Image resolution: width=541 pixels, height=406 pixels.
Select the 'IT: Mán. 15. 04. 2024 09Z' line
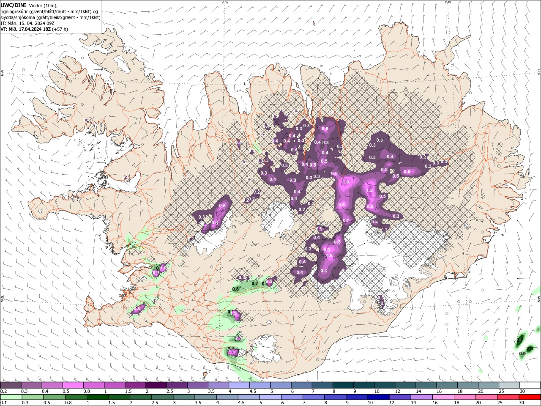[27, 23]
